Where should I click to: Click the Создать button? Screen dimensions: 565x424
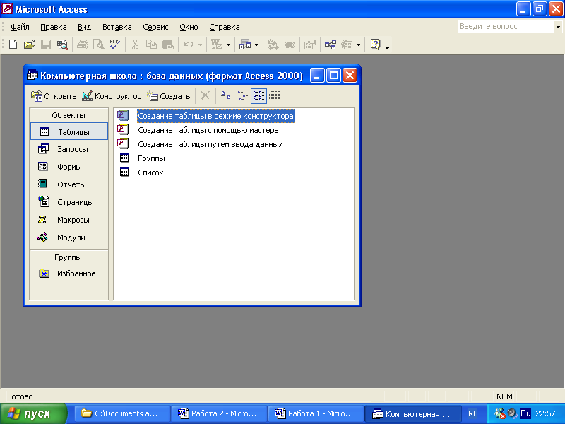(x=169, y=96)
